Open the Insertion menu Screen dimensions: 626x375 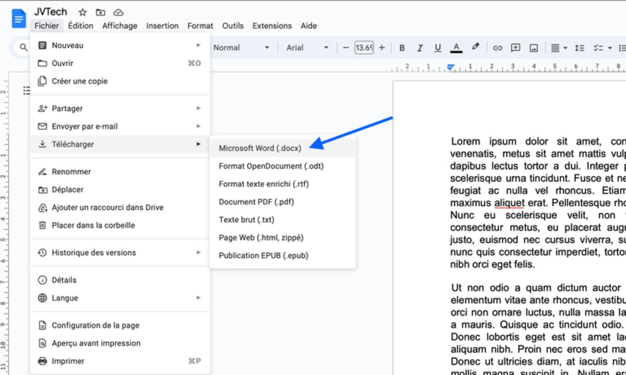162,26
